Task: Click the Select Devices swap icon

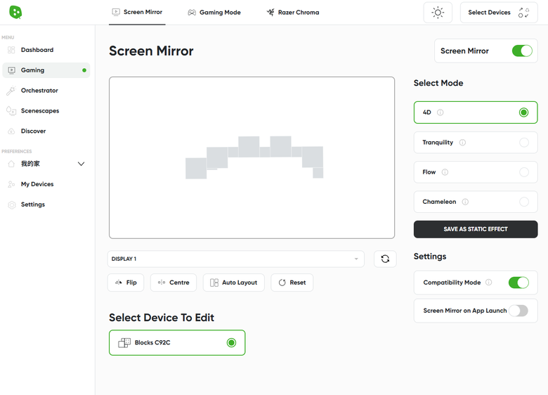Action: pos(523,13)
